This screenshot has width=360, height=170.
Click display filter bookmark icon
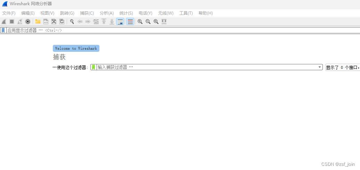[3, 30]
